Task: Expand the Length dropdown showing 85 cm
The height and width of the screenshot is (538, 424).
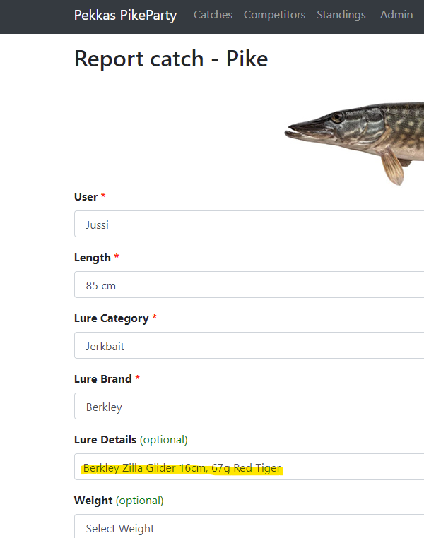Action: [247, 285]
